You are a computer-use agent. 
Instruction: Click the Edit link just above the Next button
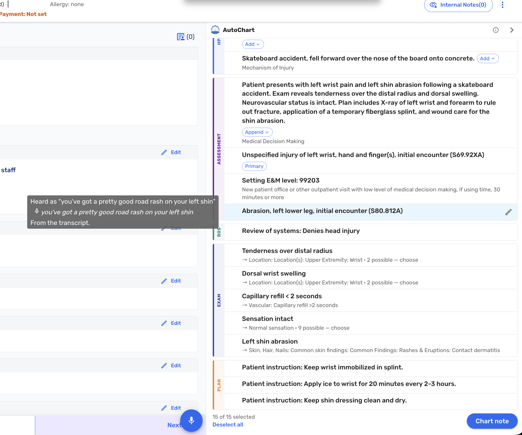pyautogui.click(x=171, y=408)
